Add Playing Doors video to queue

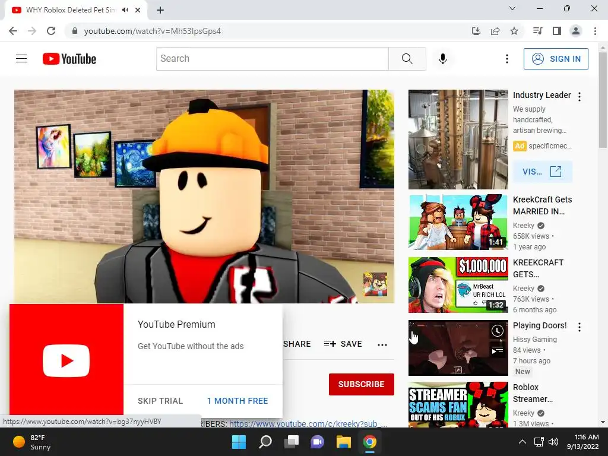498,350
